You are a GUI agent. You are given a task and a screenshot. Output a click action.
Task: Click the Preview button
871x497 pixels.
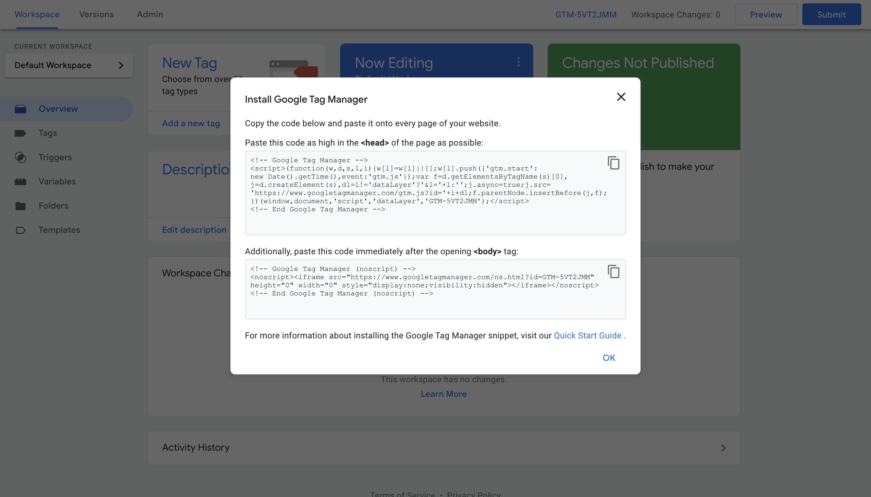(766, 14)
